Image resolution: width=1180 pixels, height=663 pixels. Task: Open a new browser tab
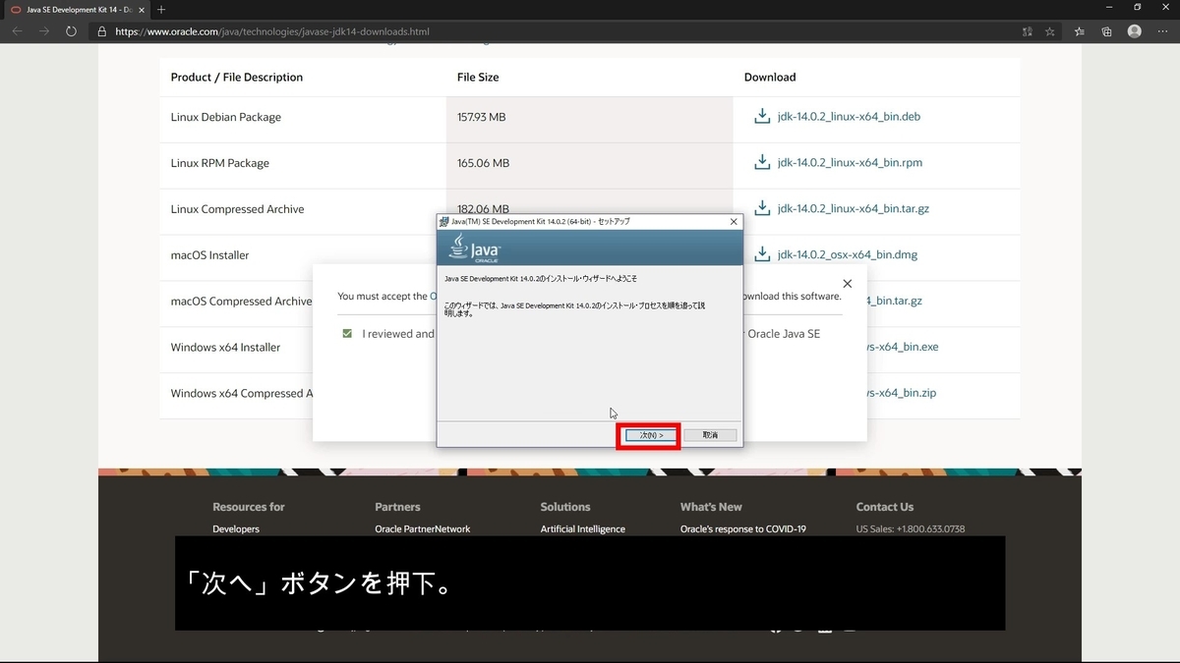tap(161, 9)
